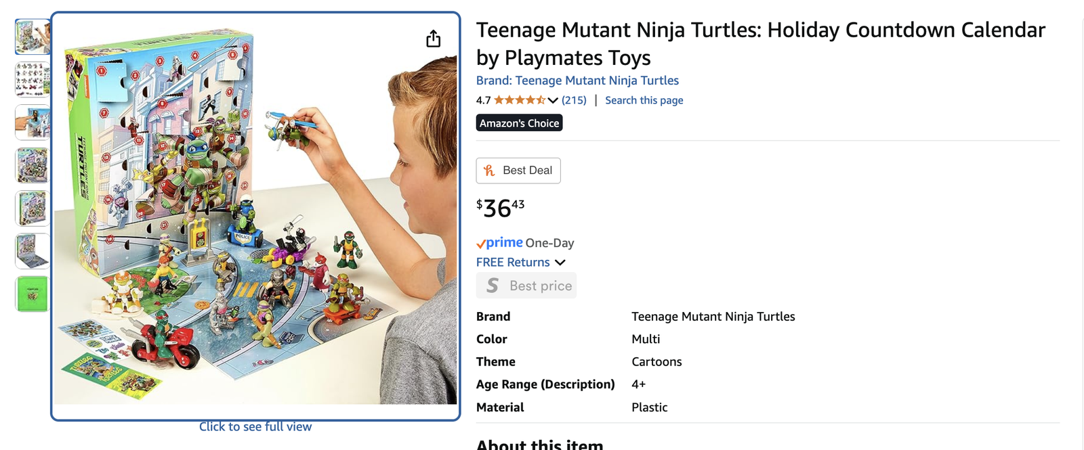Select first thumbnail with boy and calendar
The height and width of the screenshot is (450, 1084).
(33, 37)
